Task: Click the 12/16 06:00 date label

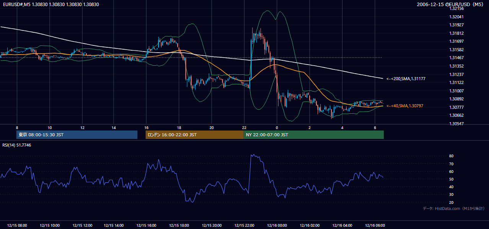Action: (375, 225)
